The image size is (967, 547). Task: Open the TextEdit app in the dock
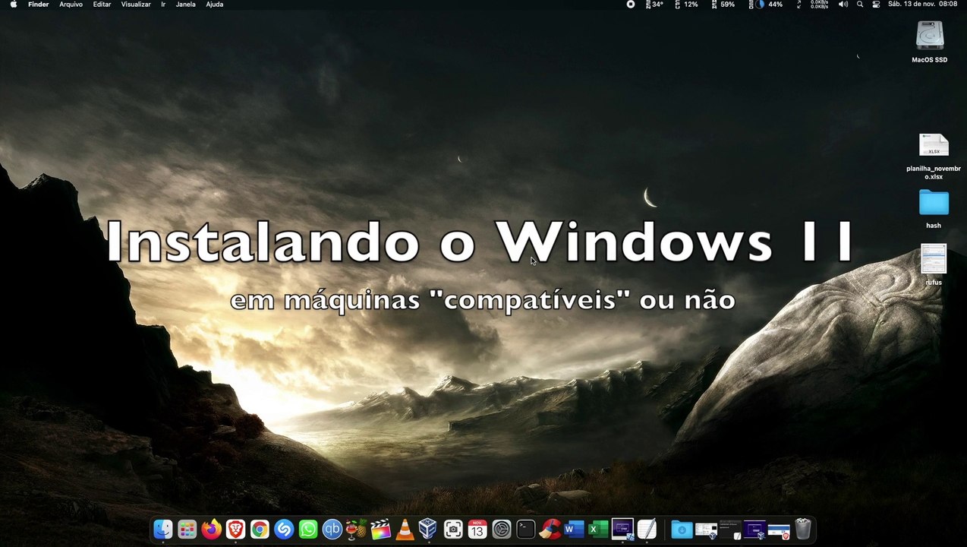click(647, 529)
